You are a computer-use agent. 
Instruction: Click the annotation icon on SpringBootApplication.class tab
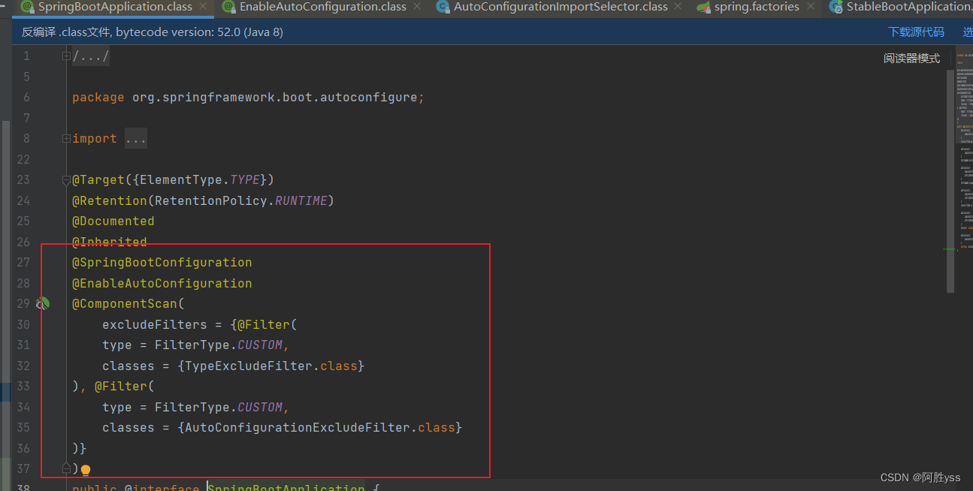click(28, 7)
